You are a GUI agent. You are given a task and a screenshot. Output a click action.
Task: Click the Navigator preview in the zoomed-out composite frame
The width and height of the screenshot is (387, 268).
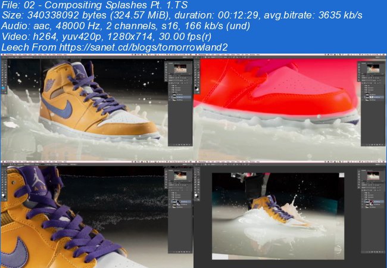tap(373, 176)
